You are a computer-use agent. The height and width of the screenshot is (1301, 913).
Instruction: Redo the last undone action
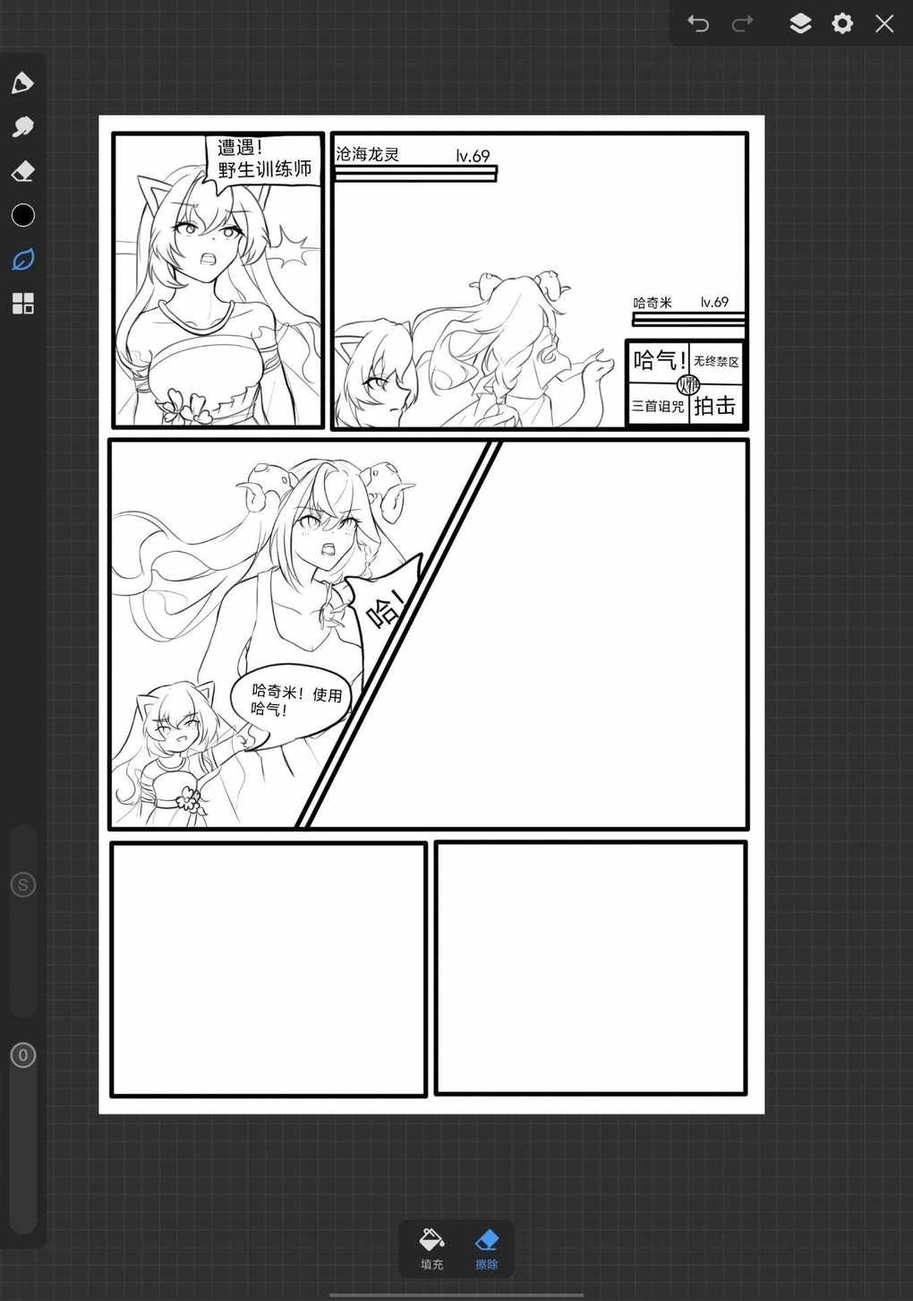(x=742, y=23)
